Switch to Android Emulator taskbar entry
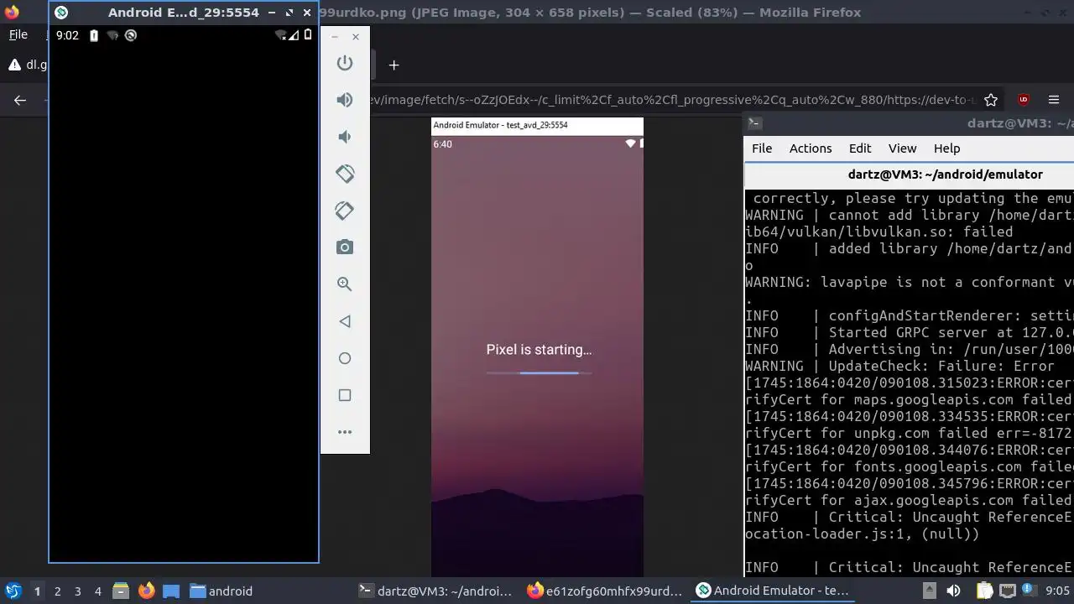The width and height of the screenshot is (1074, 604). (x=773, y=591)
